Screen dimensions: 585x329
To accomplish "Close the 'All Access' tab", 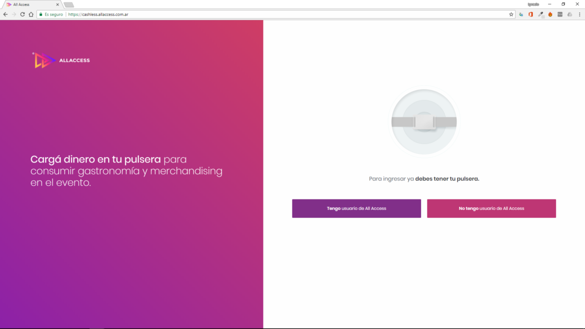I will tap(57, 4).
